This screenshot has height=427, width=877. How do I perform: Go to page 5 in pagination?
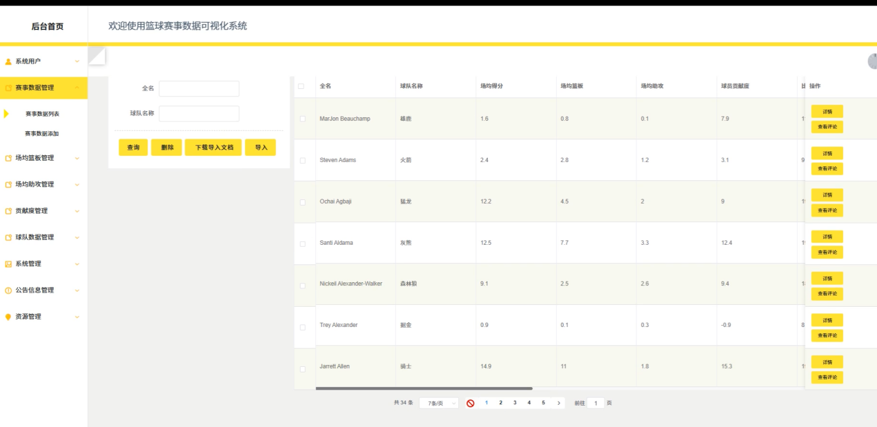point(543,403)
